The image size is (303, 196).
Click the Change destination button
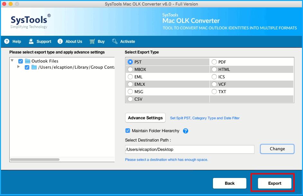pos(277,149)
